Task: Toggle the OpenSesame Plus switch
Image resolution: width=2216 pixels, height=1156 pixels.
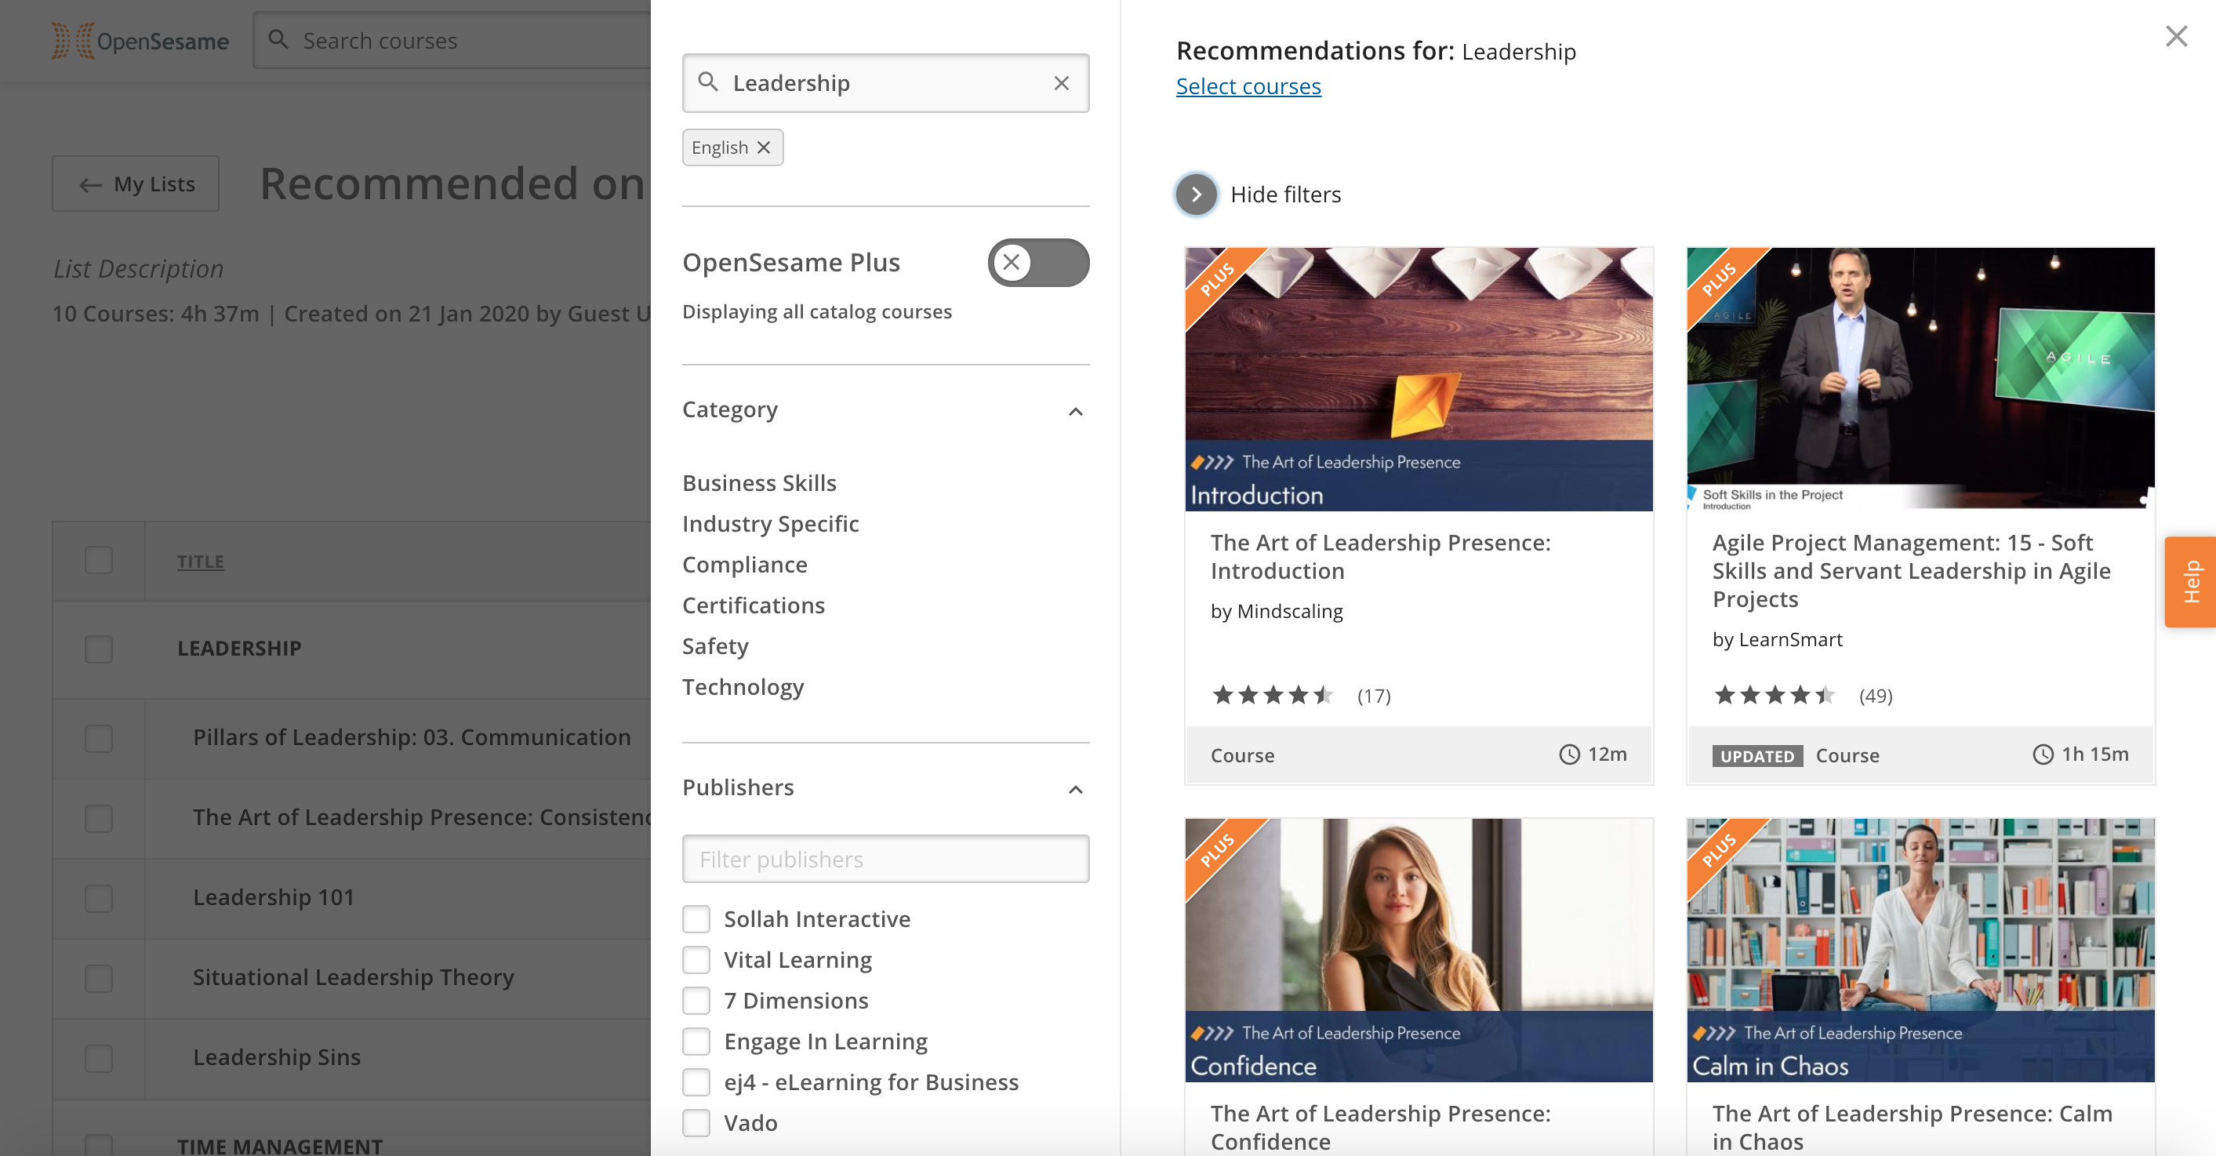Action: click(1038, 263)
